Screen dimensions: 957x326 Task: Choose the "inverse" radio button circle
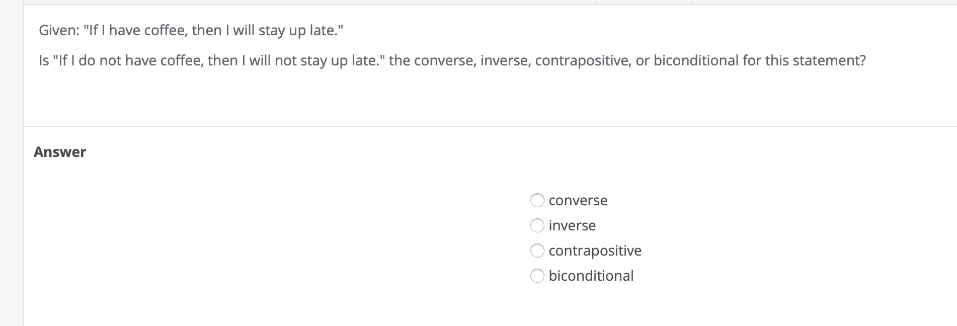(537, 225)
